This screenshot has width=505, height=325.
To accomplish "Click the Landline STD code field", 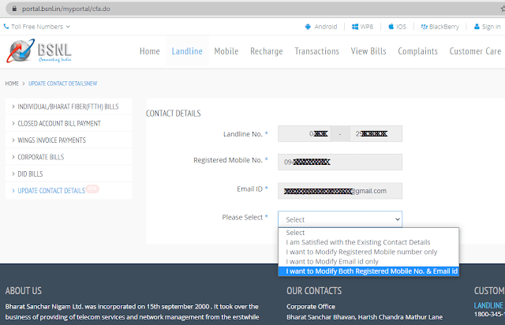I will tap(304, 133).
